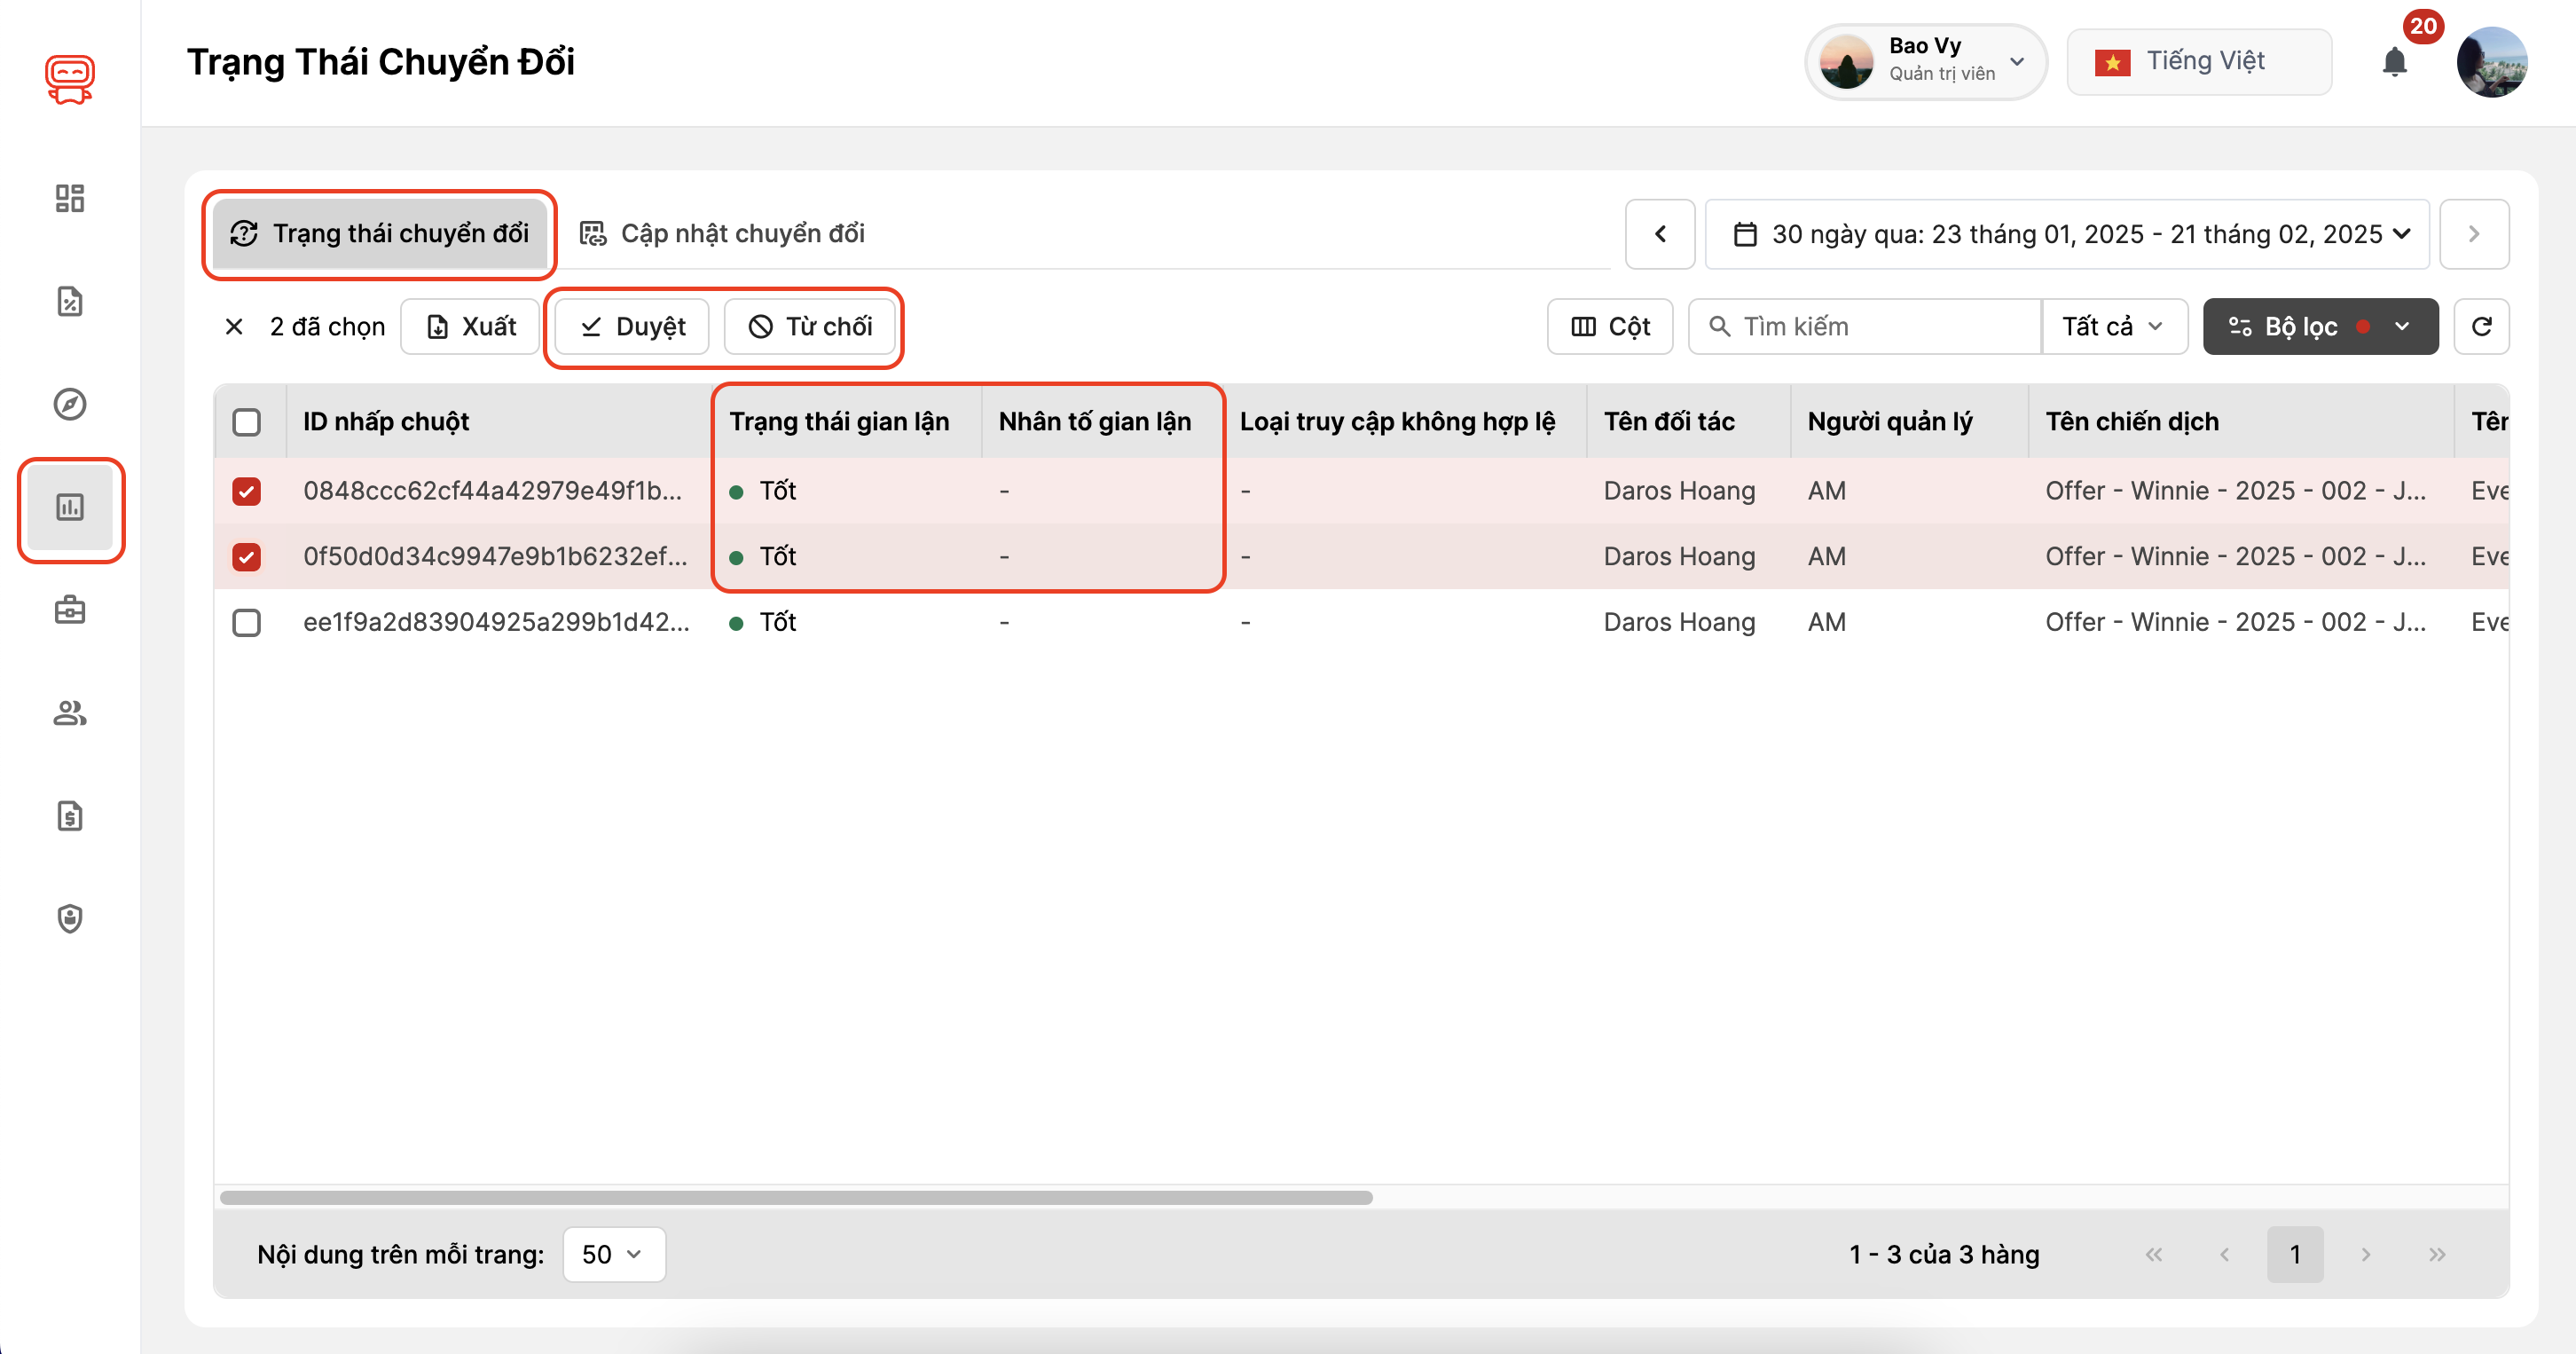The height and width of the screenshot is (1354, 2576).
Task: Open the briefcase sidebar icon
Action: pyautogui.click(x=69, y=610)
